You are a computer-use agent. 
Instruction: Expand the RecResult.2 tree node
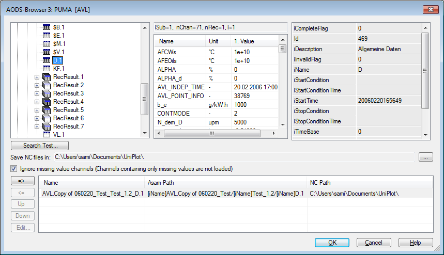coord(37,85)
